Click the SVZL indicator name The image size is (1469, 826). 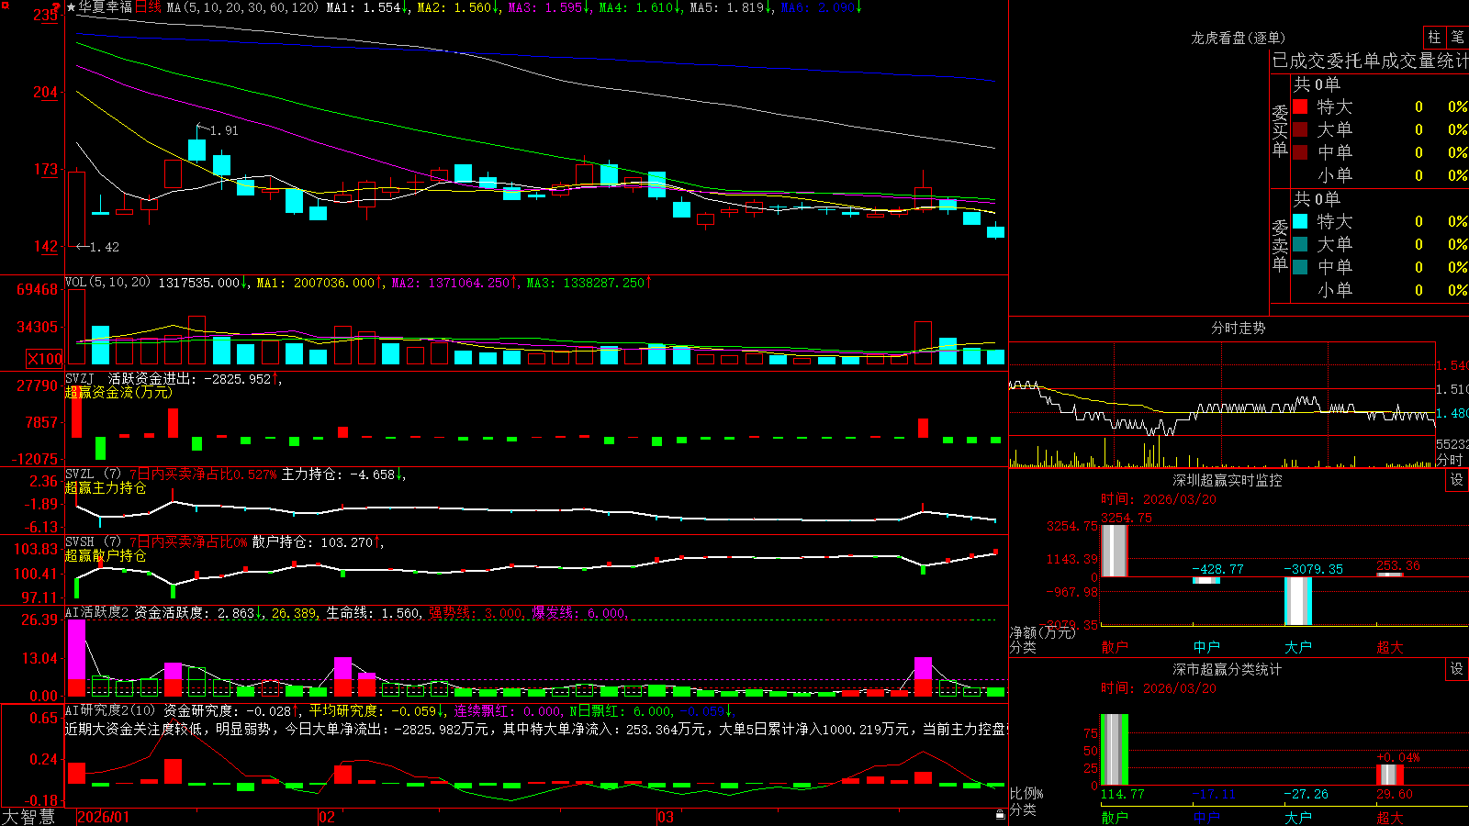pos(80,474)
